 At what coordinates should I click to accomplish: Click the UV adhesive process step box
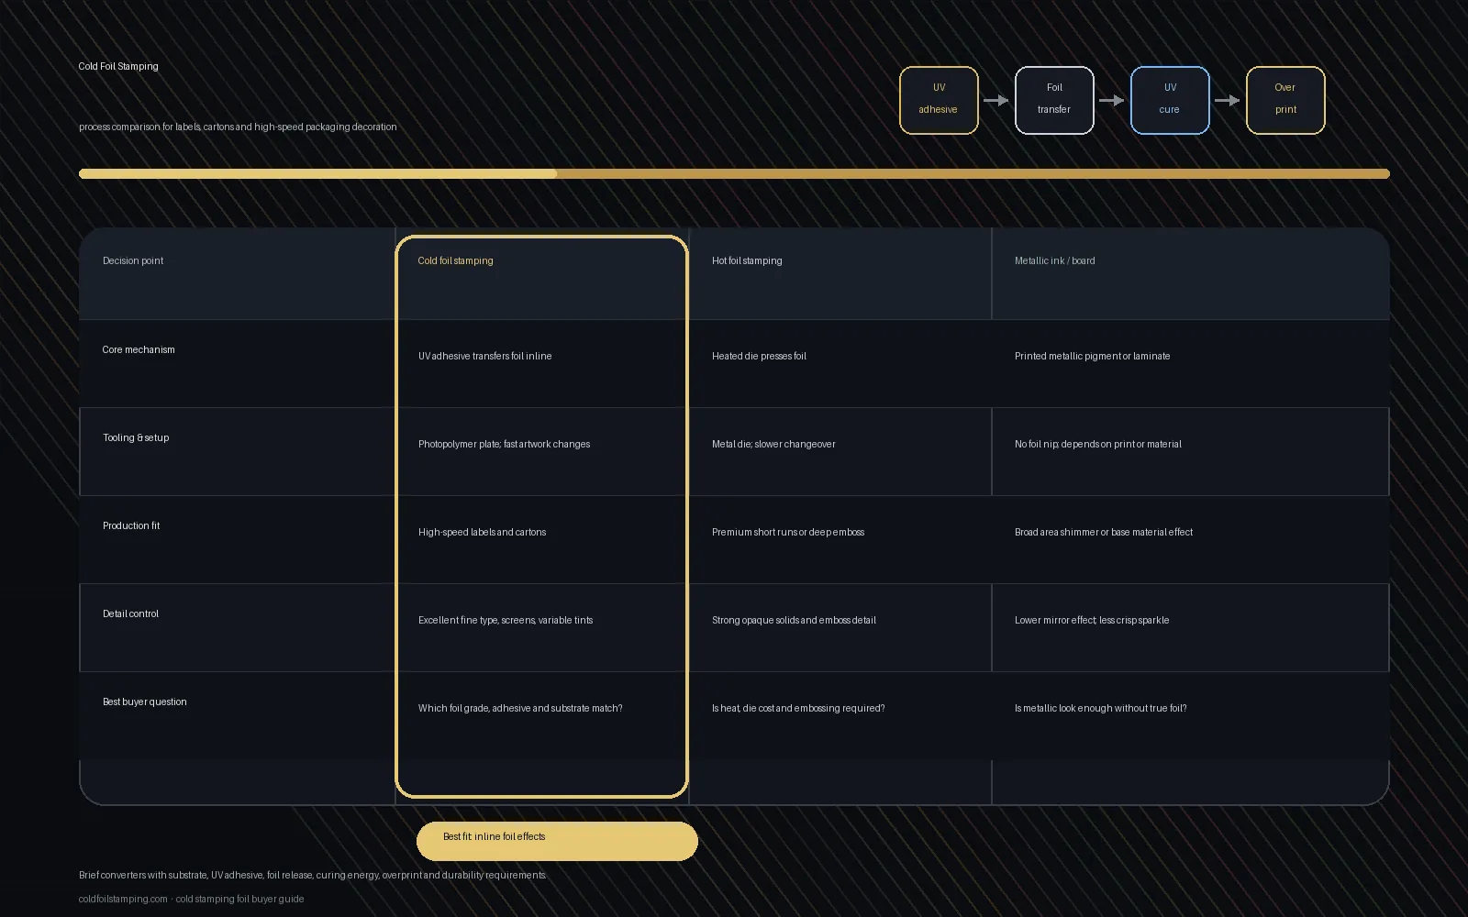[x=939, y=100]
